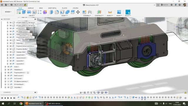The width and height of the screenshot is (188, 106).
Task: Open the Data Panel grid icon
Action: [2, 5]
